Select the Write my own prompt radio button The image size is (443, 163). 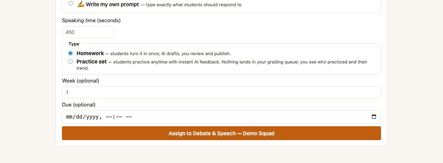(71, 3)
